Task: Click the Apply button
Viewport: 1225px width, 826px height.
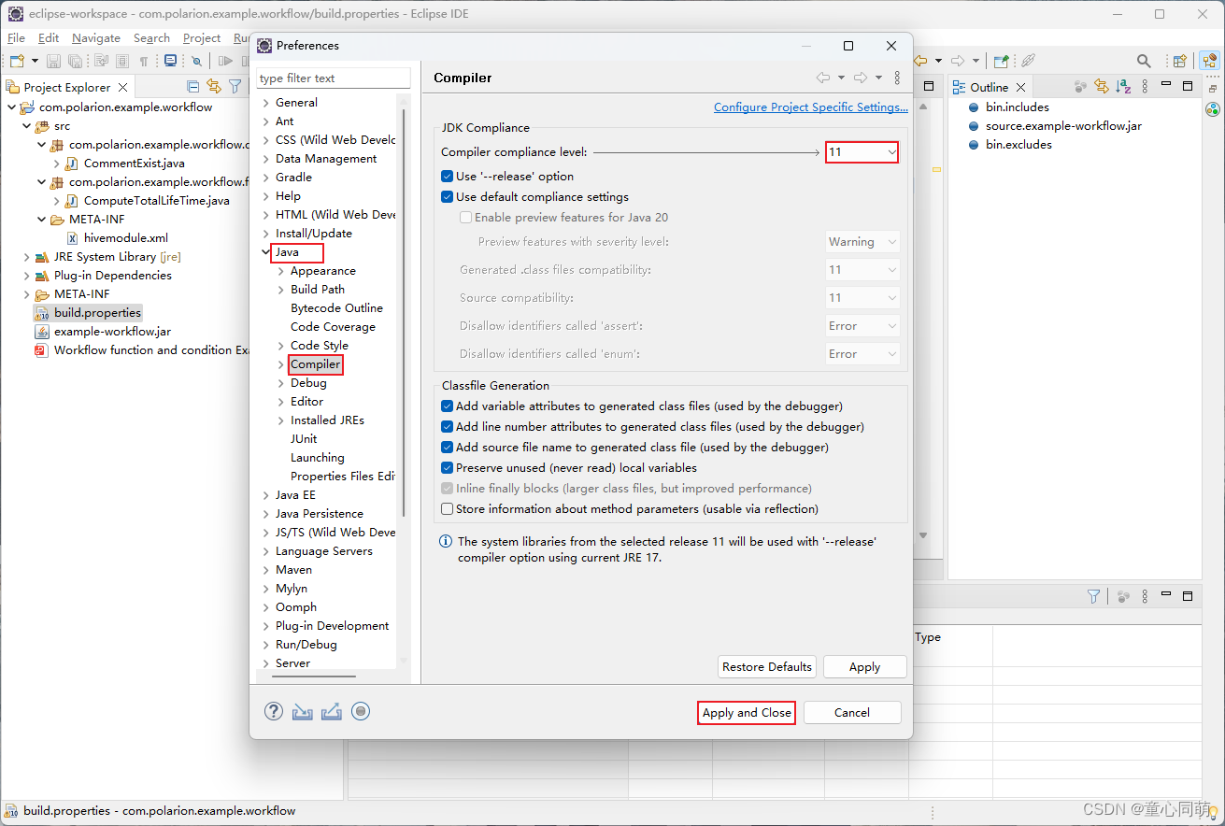Action: pyautogui.click(x=864, y=667)
